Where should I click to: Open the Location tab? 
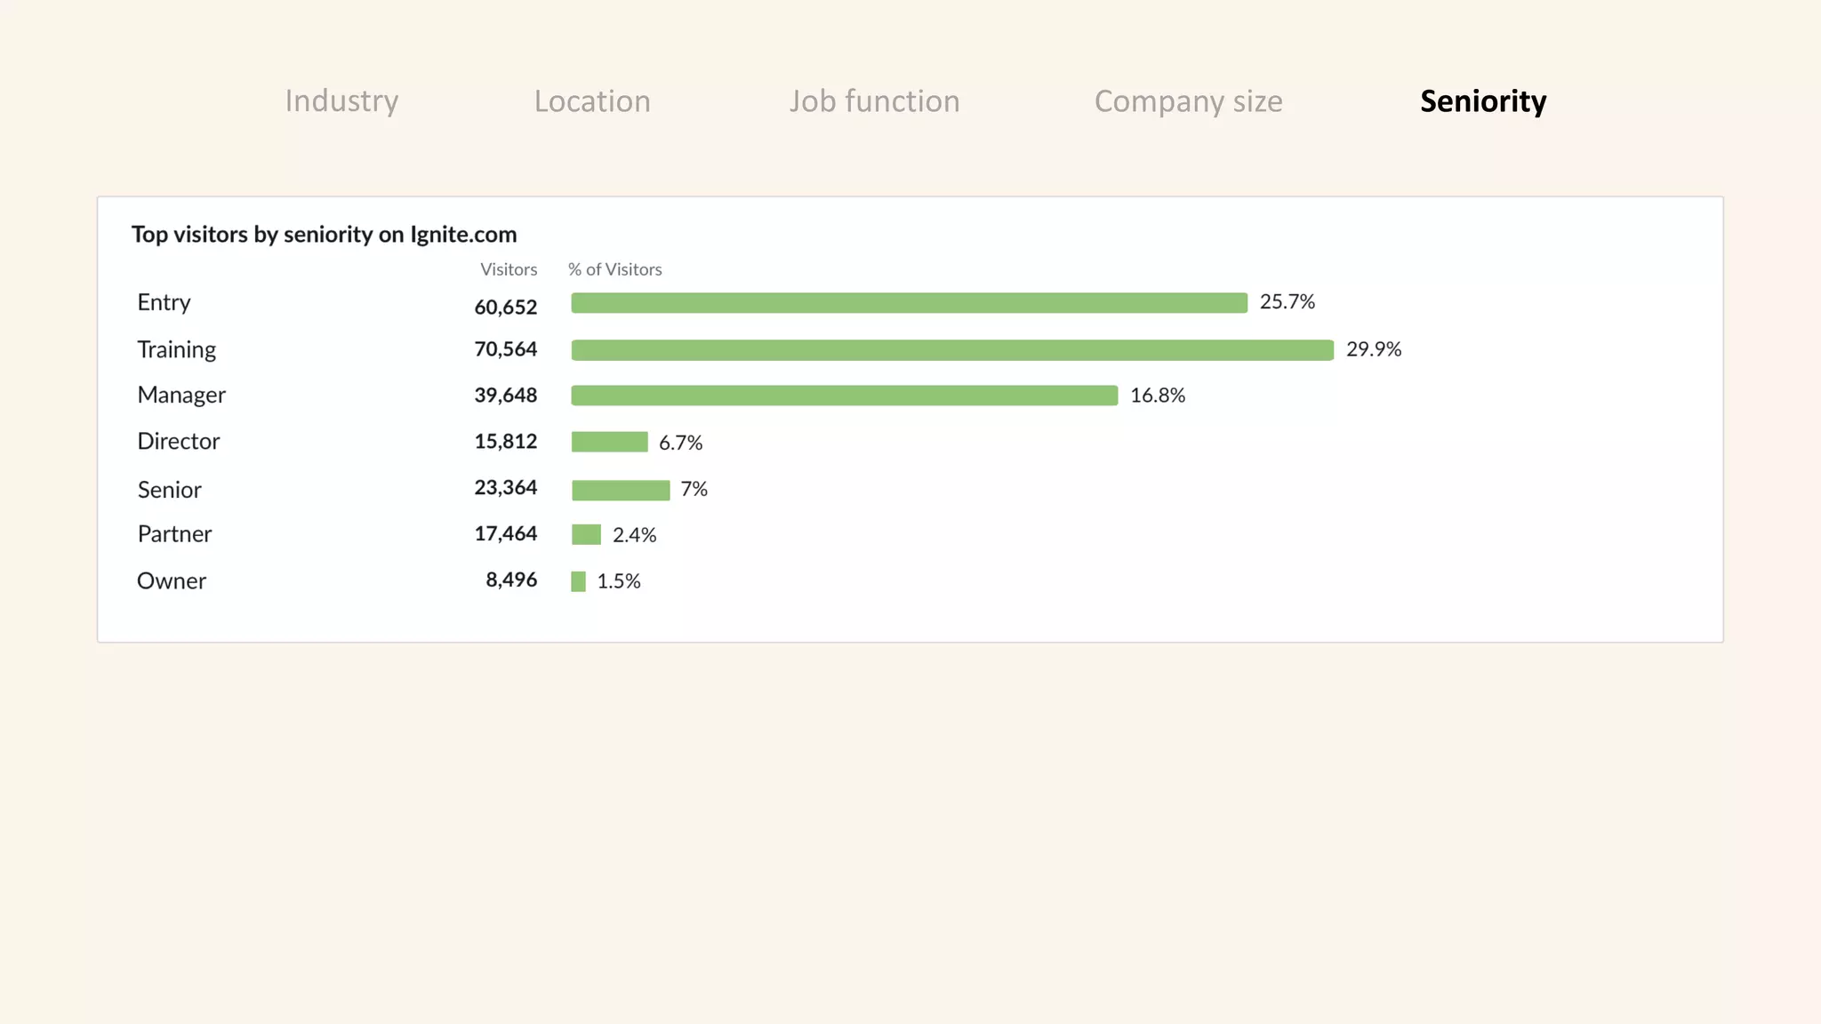[592, 101]
